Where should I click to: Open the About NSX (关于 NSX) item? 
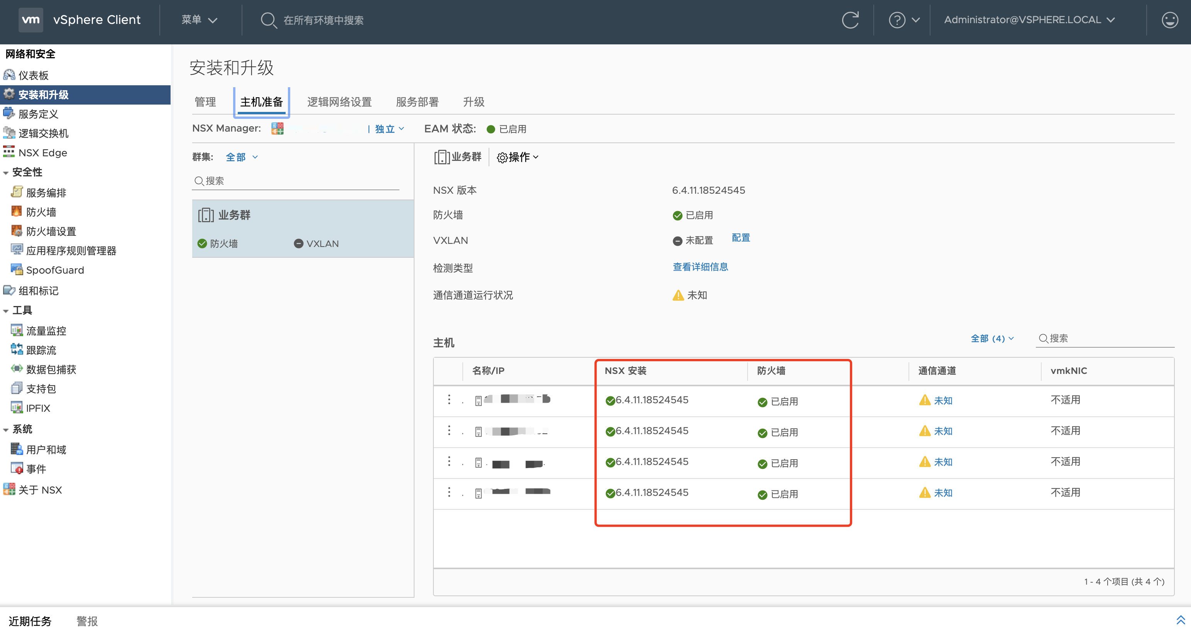pyautogui.click(x=40, y=490)
